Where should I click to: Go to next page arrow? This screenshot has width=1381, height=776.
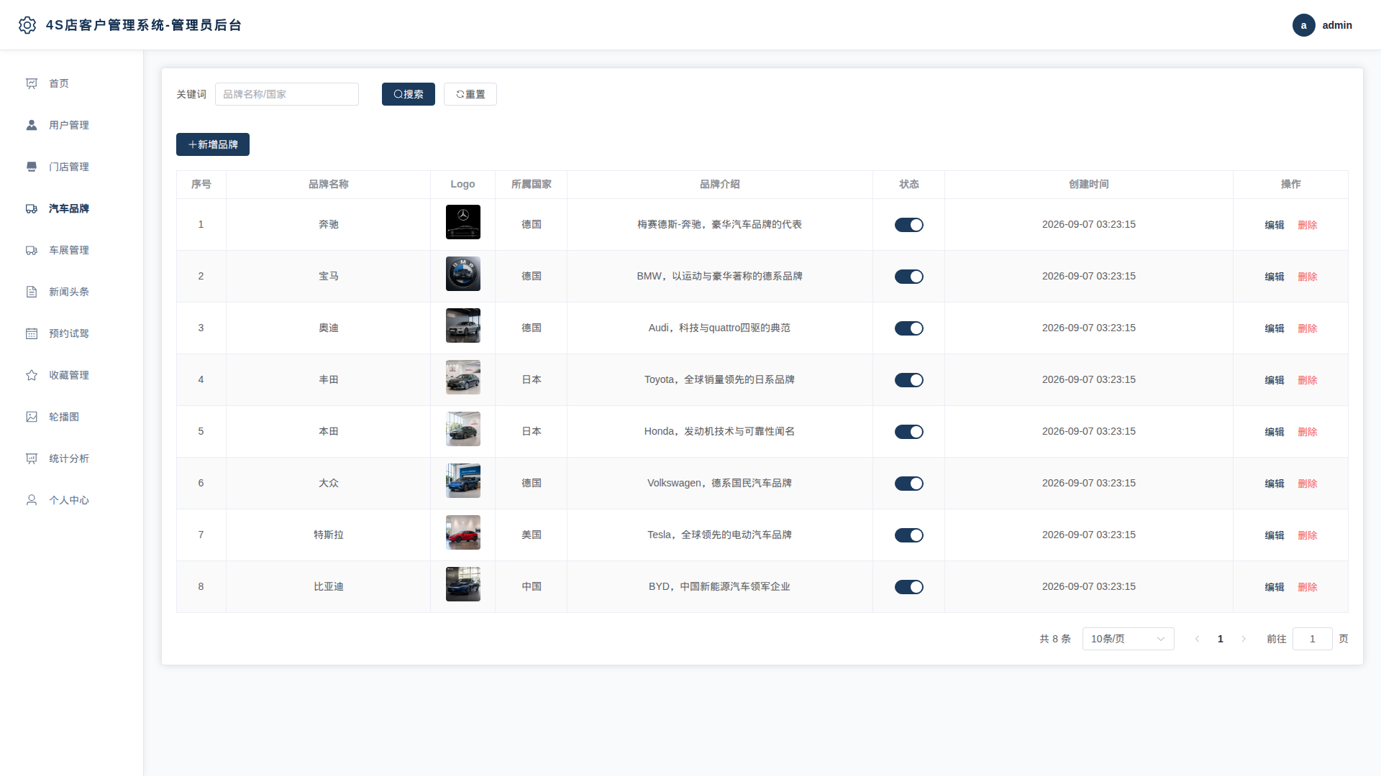pyautogui.click(x=1244, y=639)
